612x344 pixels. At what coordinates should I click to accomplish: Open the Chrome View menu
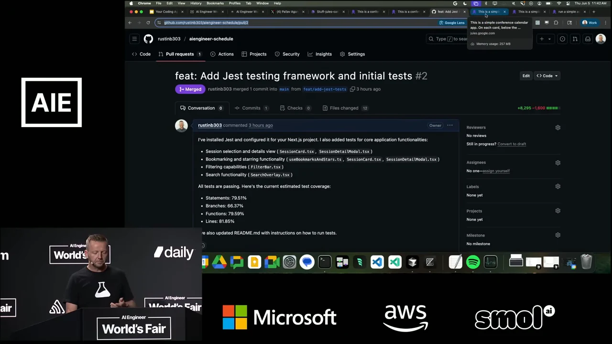click(181, 3)
